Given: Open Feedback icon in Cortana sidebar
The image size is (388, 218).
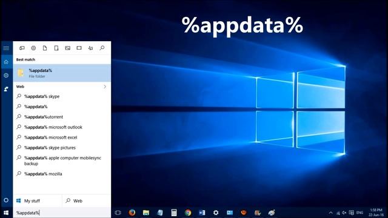Looking at the screenshot, I should point(6,89).
